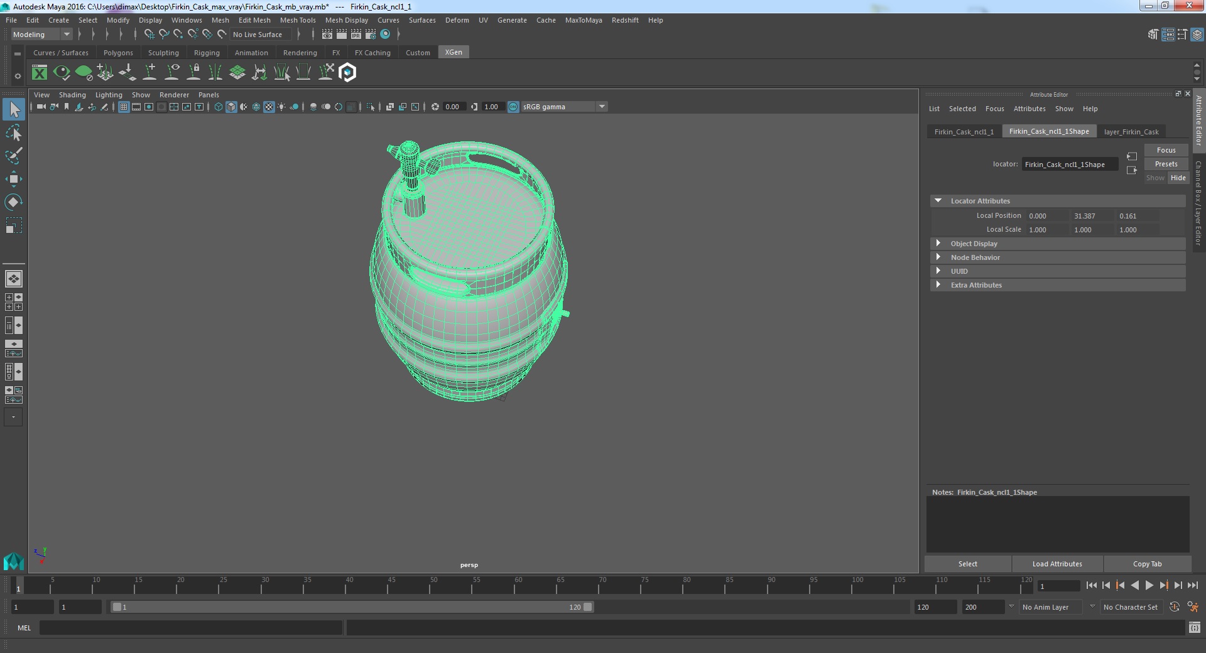
Task: Choose the Move tool
Action: 14,179
